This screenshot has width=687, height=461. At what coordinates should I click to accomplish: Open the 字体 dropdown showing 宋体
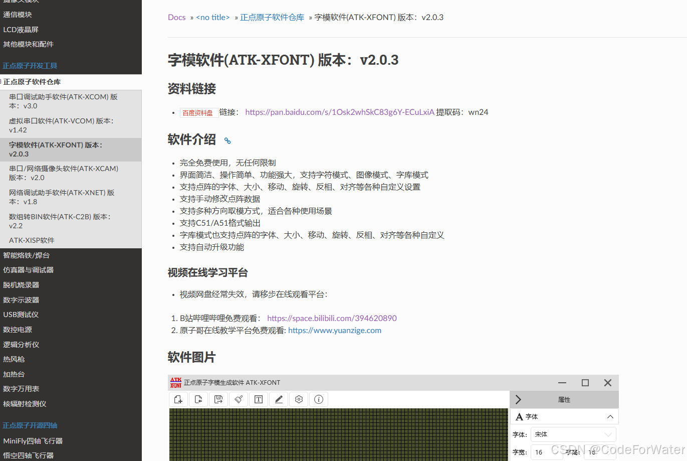pyautogui.click(x=573, y=434)
